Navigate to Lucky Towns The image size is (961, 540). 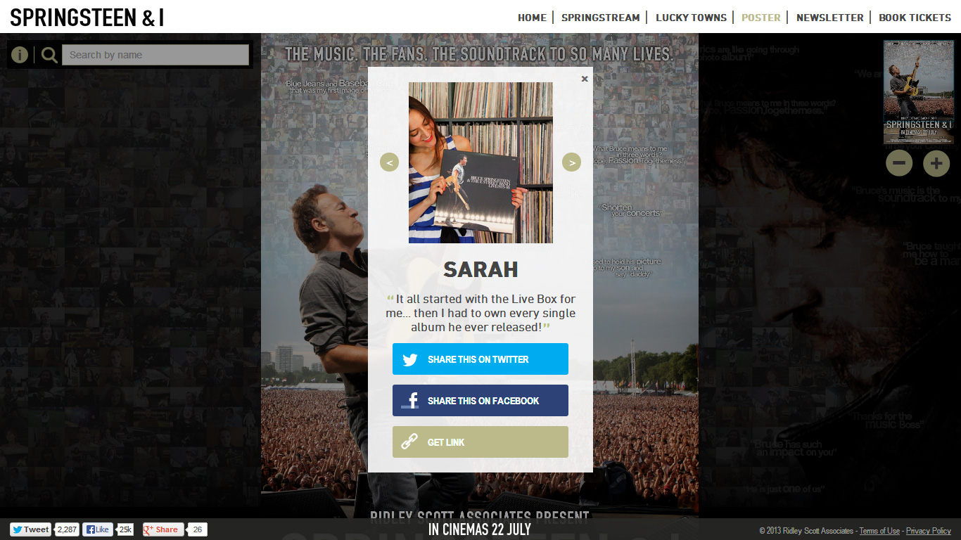[x=691, y=18]
